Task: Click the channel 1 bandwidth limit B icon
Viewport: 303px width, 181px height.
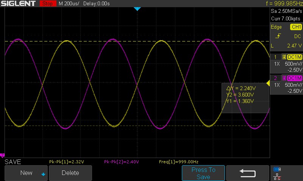Action: tap(284, 57)
